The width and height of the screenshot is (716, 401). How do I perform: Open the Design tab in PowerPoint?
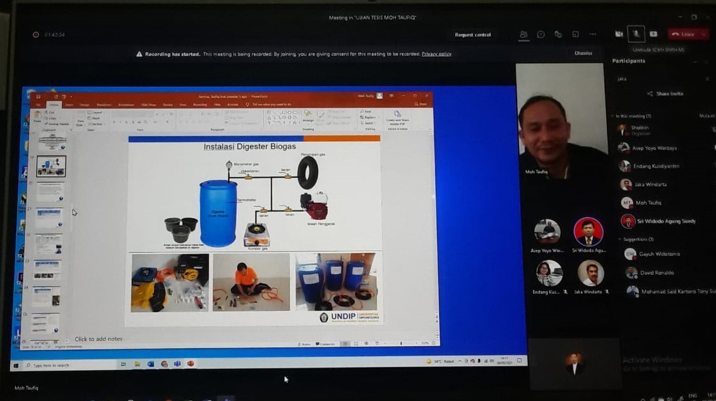(85, 105)
